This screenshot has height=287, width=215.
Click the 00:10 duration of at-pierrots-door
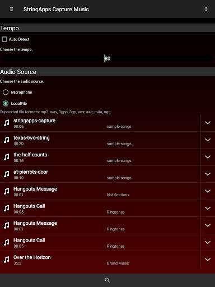tap(18, 178)
